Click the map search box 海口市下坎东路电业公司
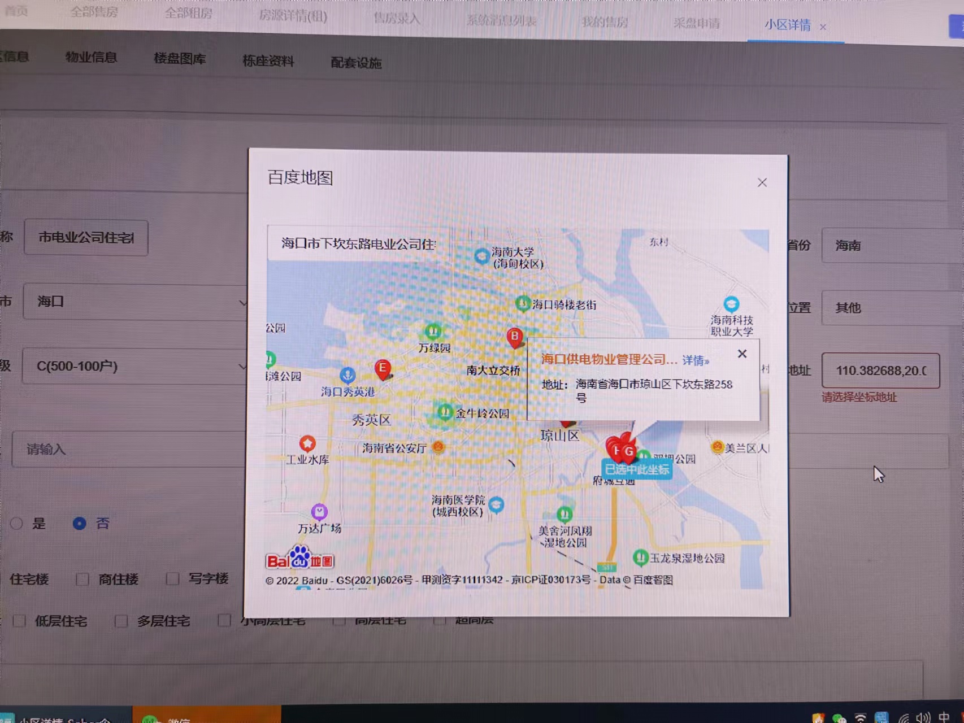This screenshot has width=964, height=723. tap(358, 244)
